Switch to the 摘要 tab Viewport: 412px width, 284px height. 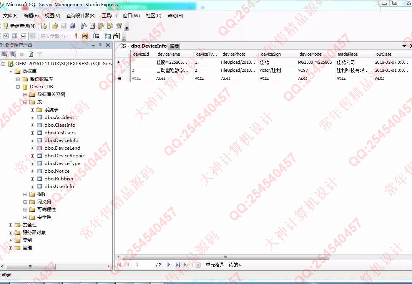coord(174,46)
